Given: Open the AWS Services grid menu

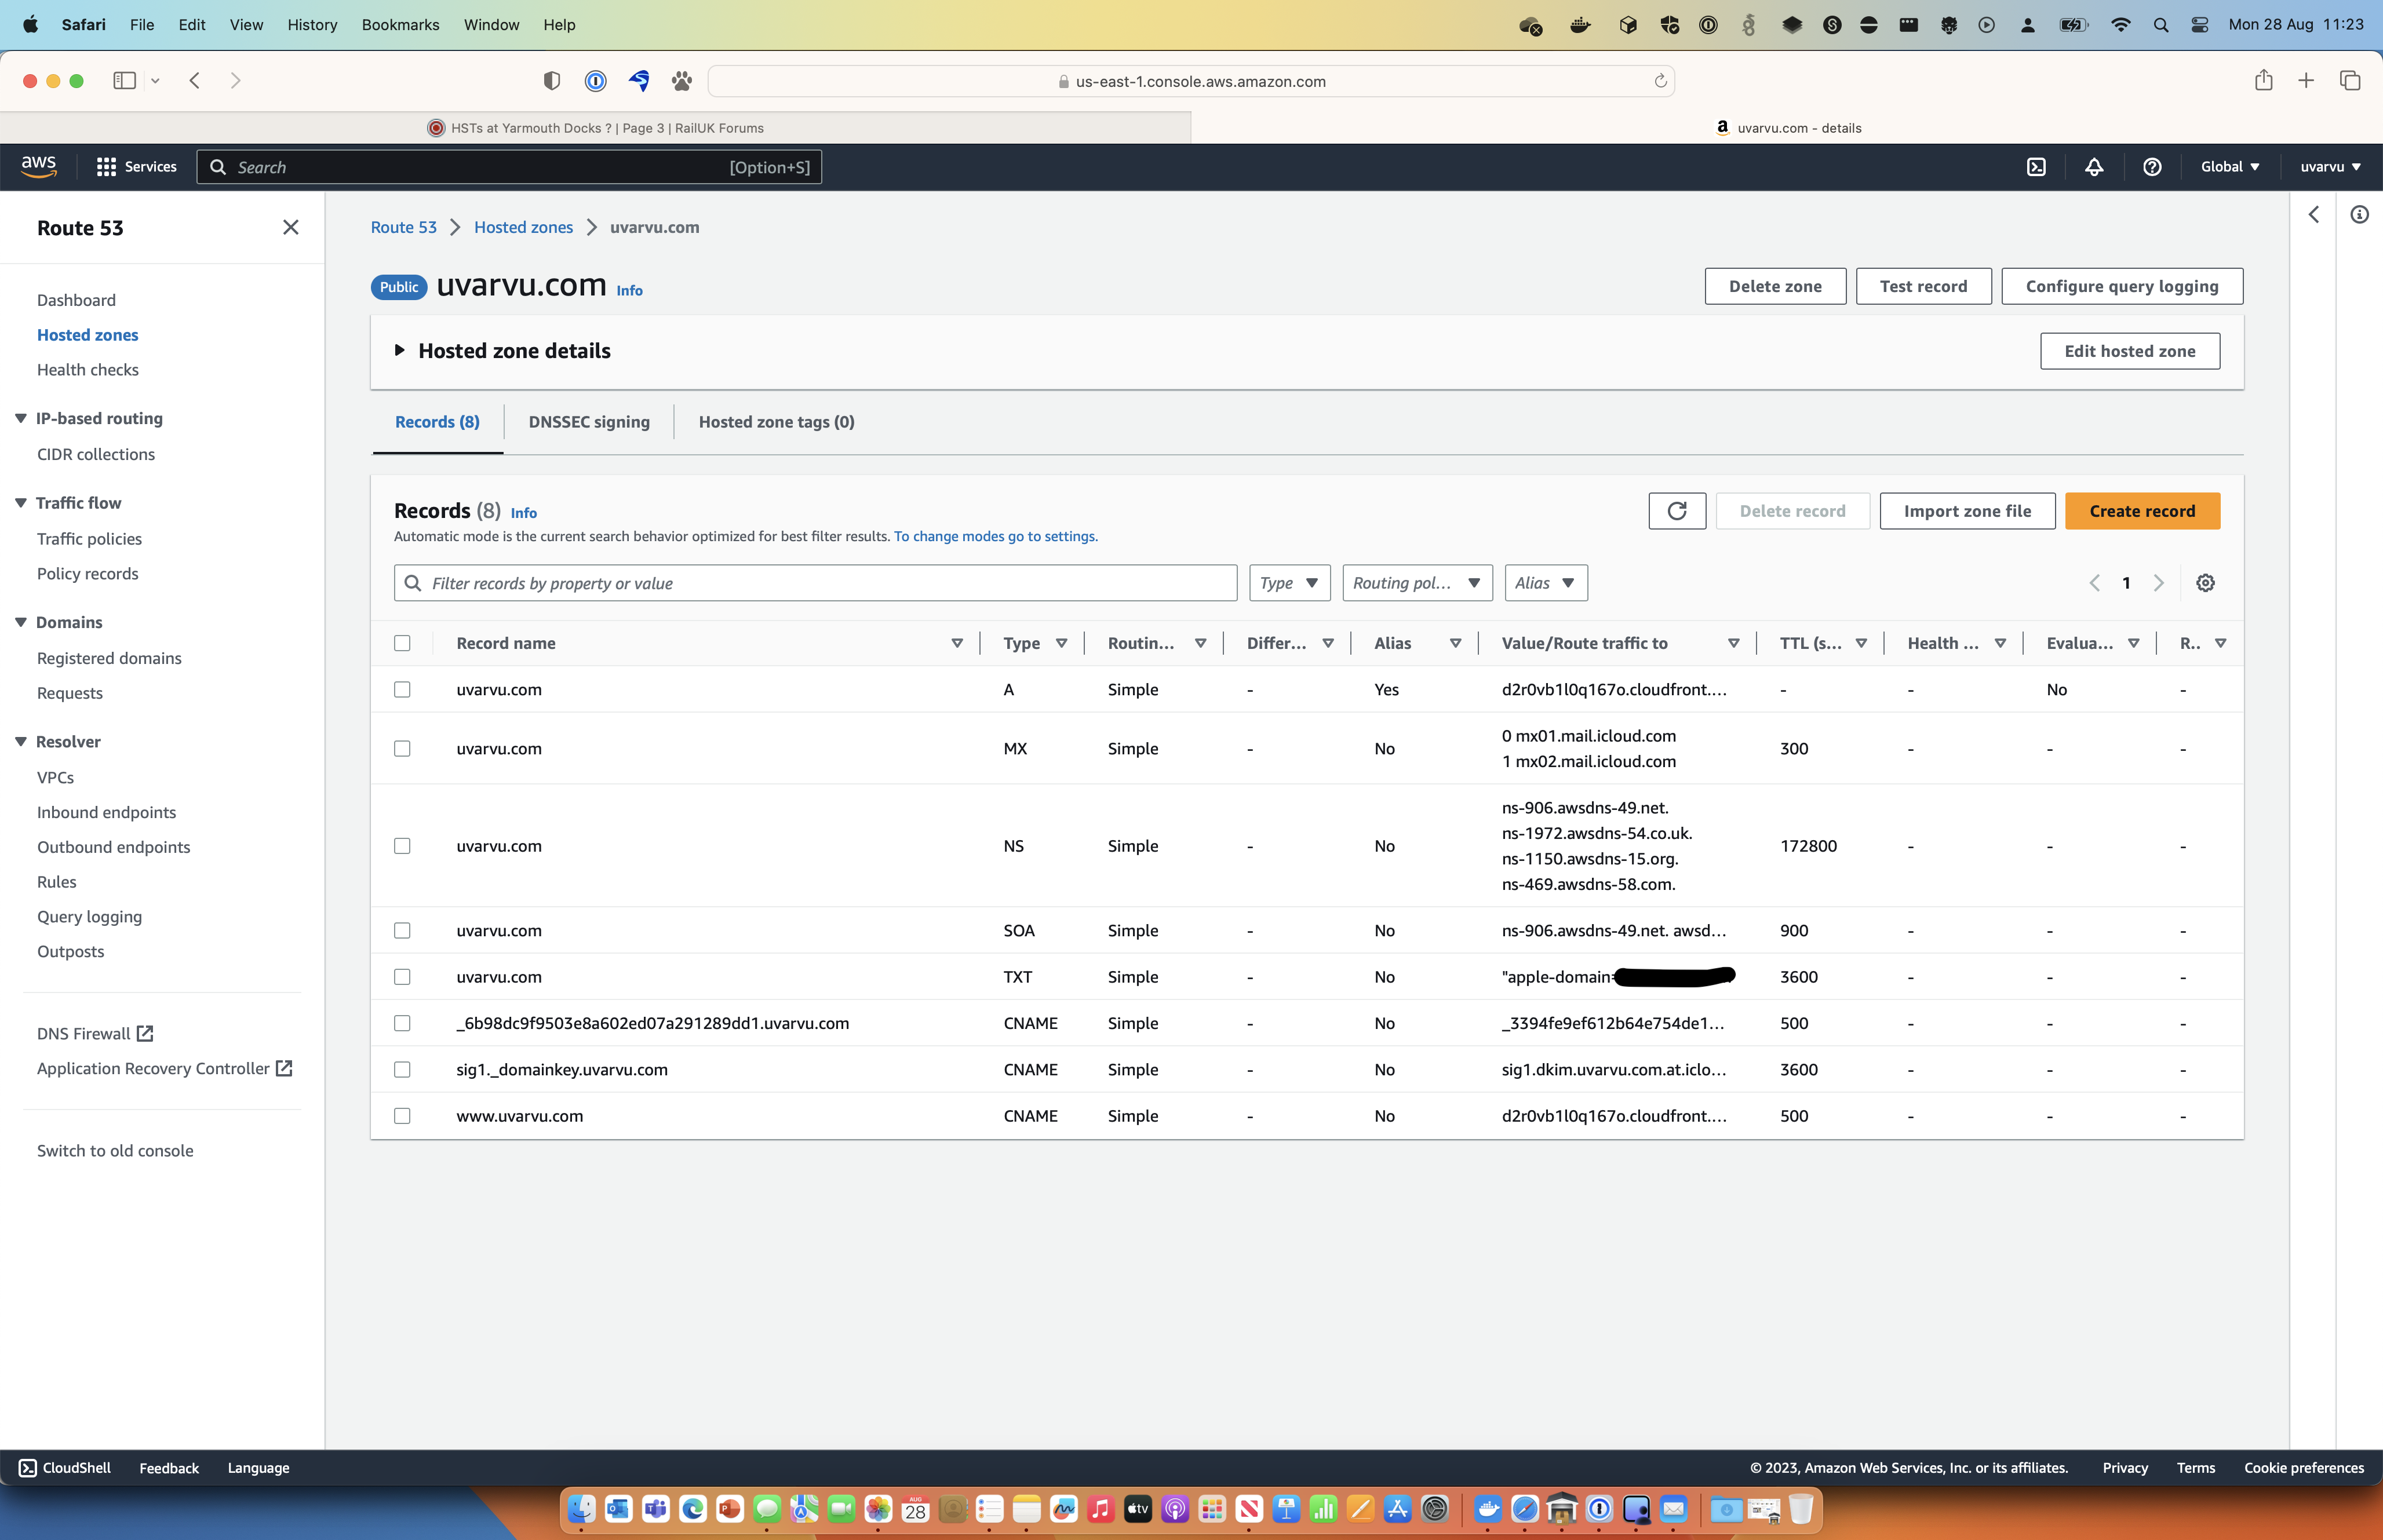Looking at the screenshot, I should [x=136, y=166].
